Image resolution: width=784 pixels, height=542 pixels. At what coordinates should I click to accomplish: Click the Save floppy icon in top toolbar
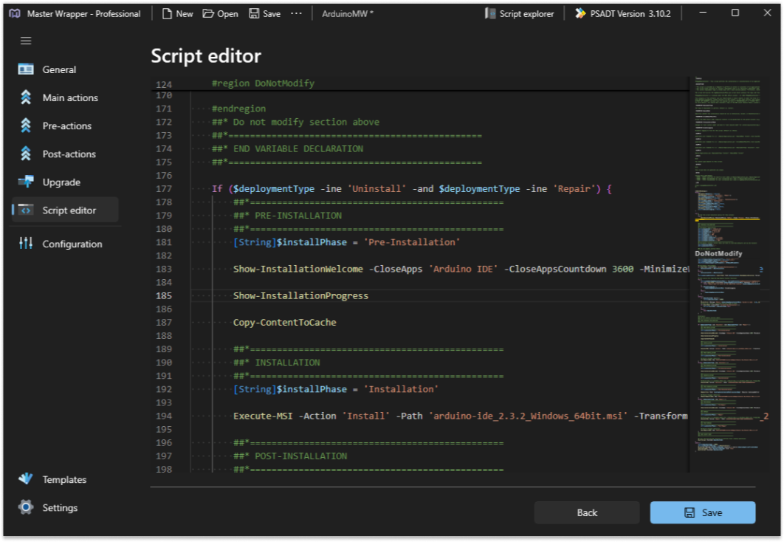[x=254, y=13]
